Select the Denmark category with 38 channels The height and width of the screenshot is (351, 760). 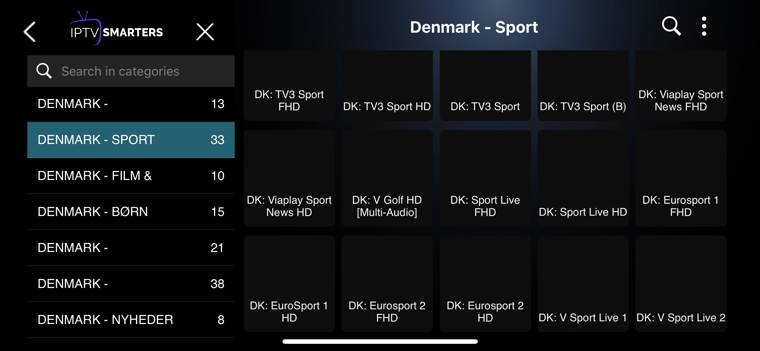tap(131, 284)
